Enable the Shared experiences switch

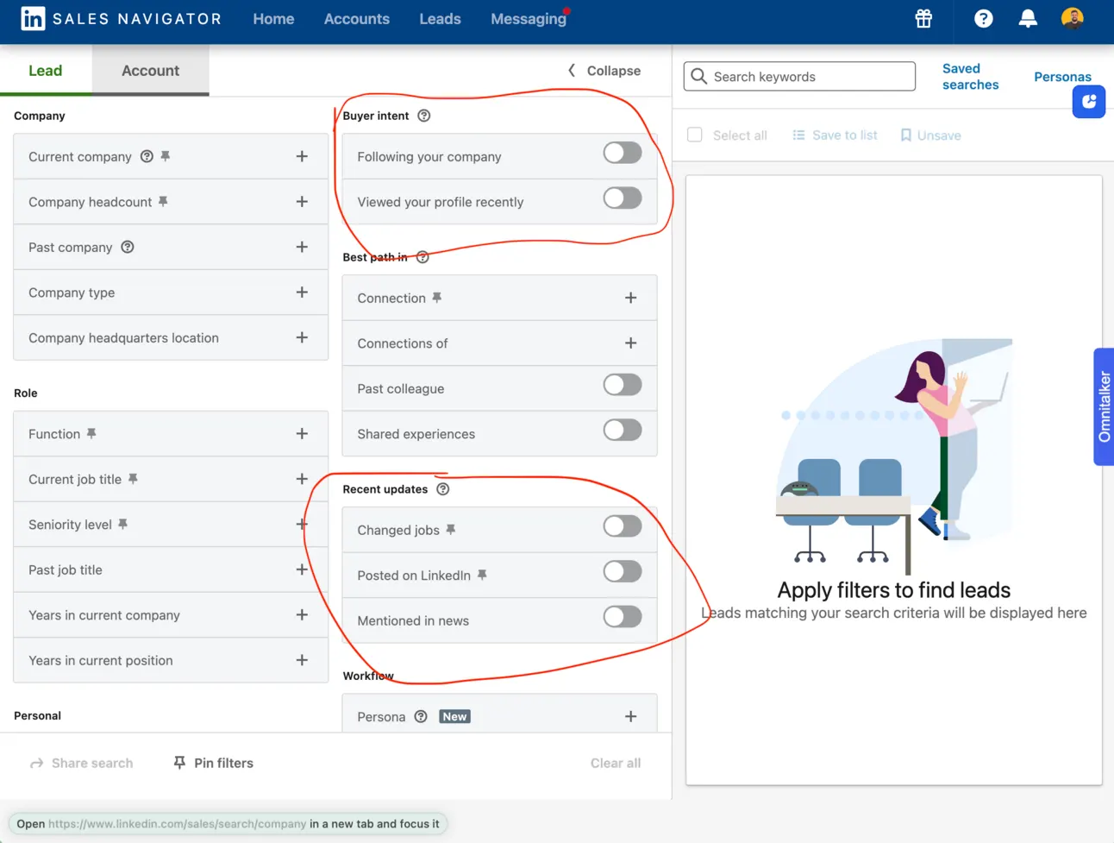click(x=623, y=431)
